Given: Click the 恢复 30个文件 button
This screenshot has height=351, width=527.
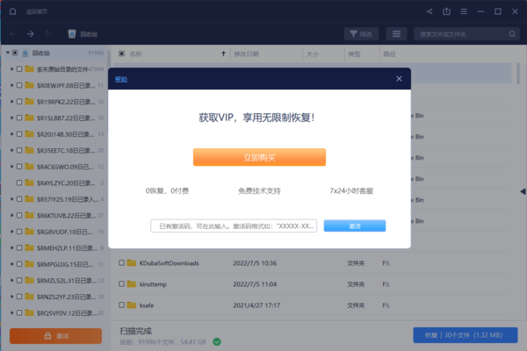Looking at the screenshot, I should coord(466,335).
